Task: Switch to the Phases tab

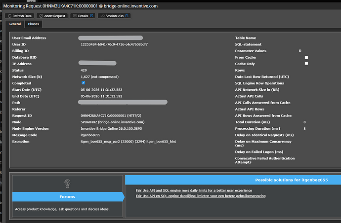Action: pos(33,24)
